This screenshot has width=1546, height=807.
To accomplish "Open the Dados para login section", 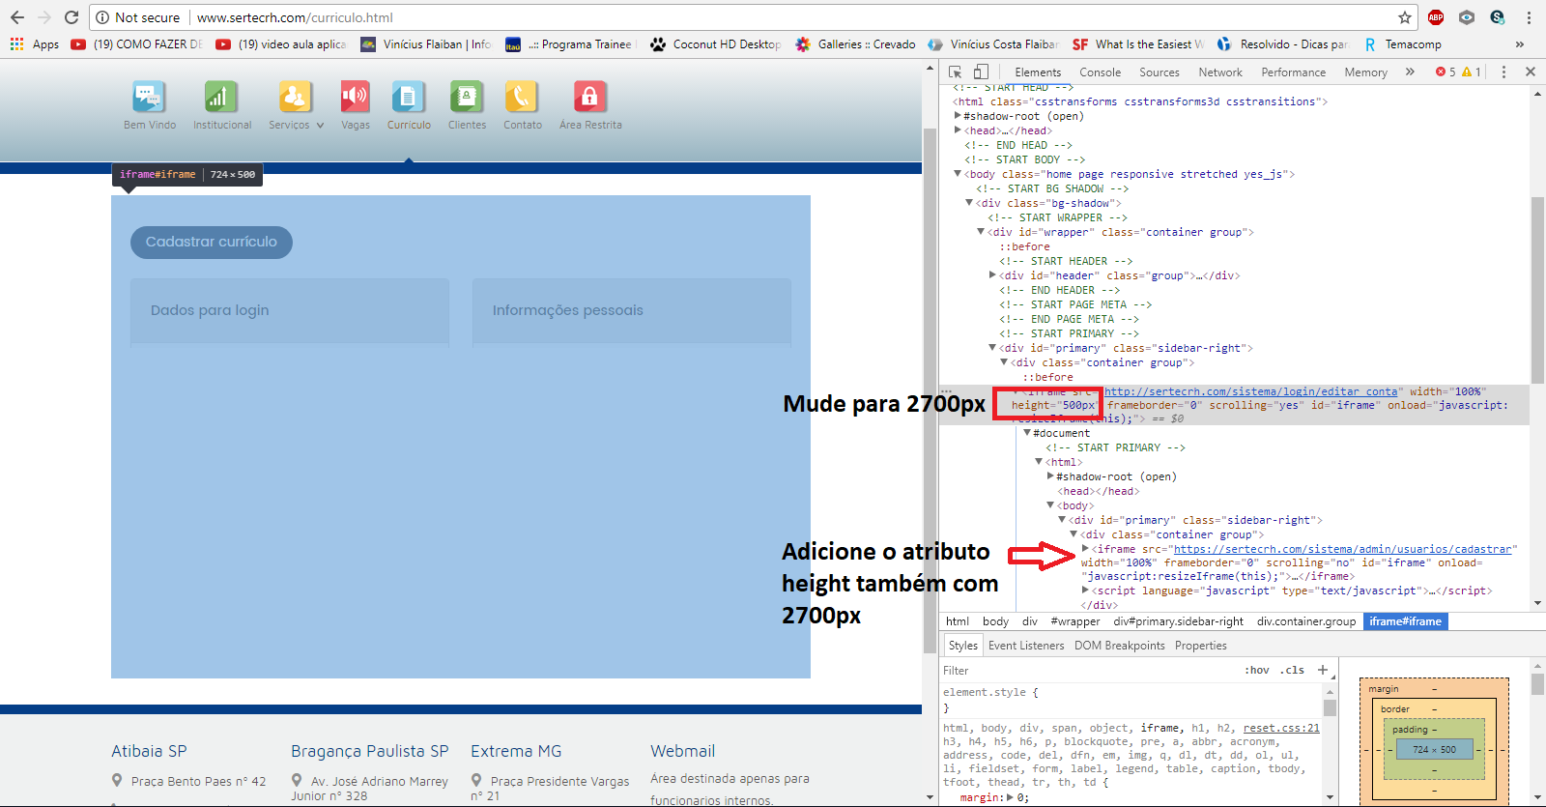I will pyautogui.click(x=290, y=310).
